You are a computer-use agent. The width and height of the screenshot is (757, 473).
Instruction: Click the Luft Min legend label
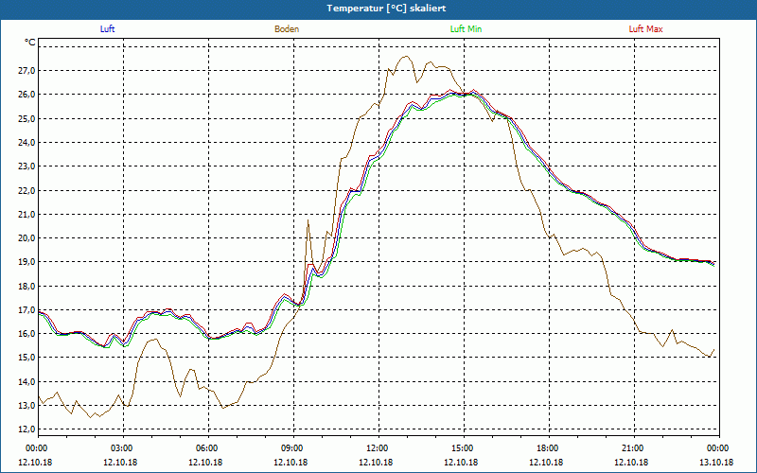466,29
